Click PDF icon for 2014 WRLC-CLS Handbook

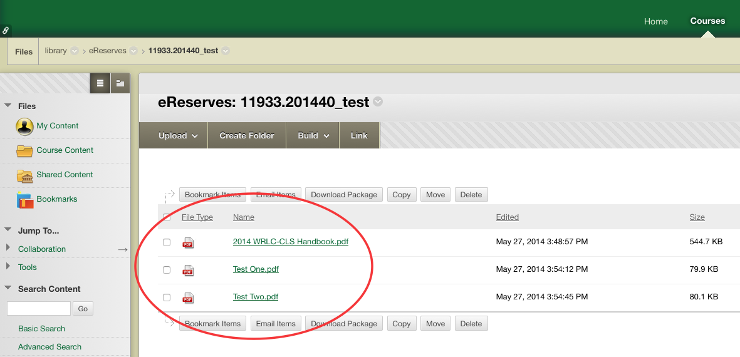188,242
